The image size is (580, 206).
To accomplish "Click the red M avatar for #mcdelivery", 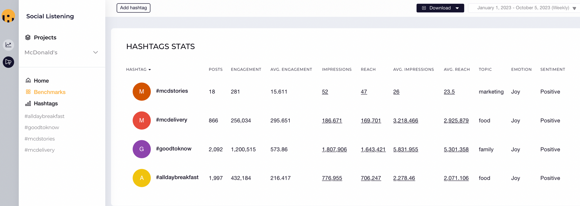I will pyautogui.click(x=142, y=120).
